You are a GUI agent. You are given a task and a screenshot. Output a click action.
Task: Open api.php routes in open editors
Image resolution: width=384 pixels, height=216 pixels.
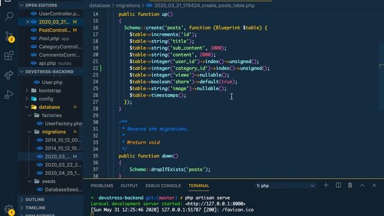click(x=50, y=63)
